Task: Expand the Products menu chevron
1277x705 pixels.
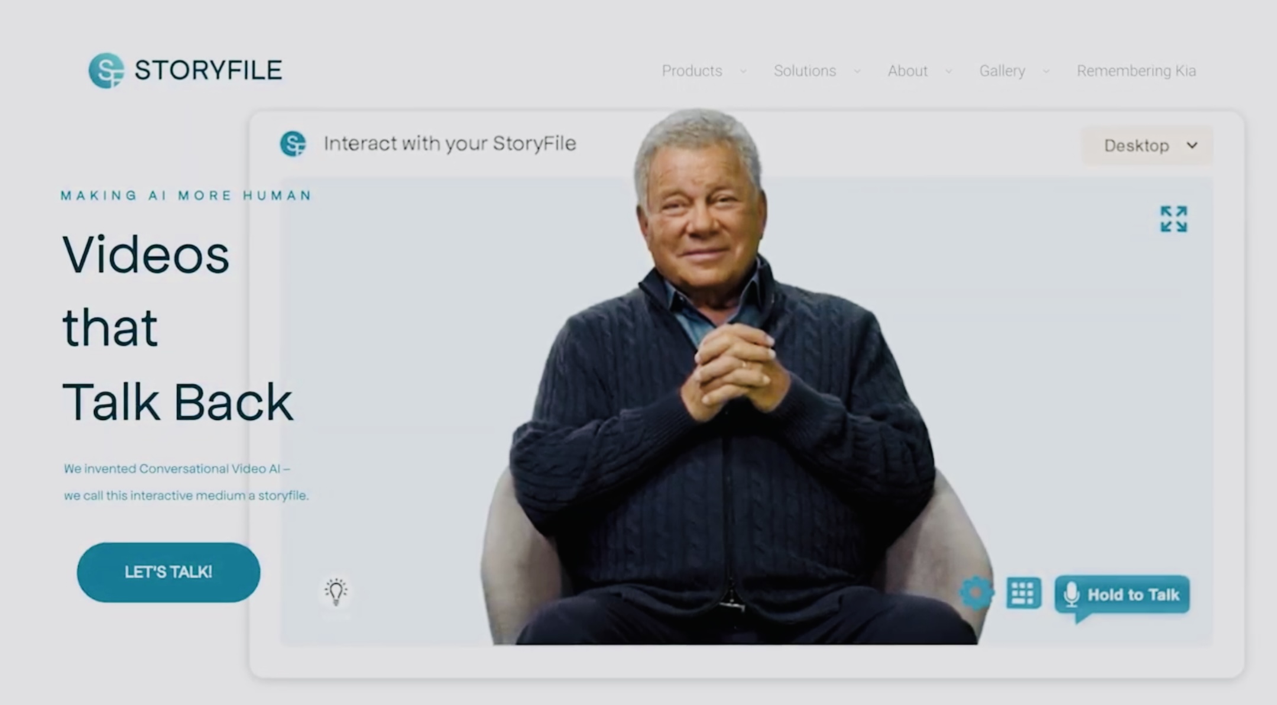Action: (x=744, y=71)
